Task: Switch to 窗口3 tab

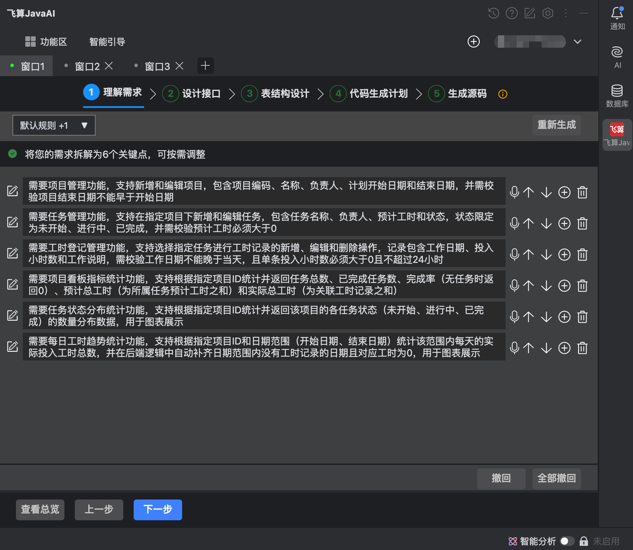Action: click(157, 66)
